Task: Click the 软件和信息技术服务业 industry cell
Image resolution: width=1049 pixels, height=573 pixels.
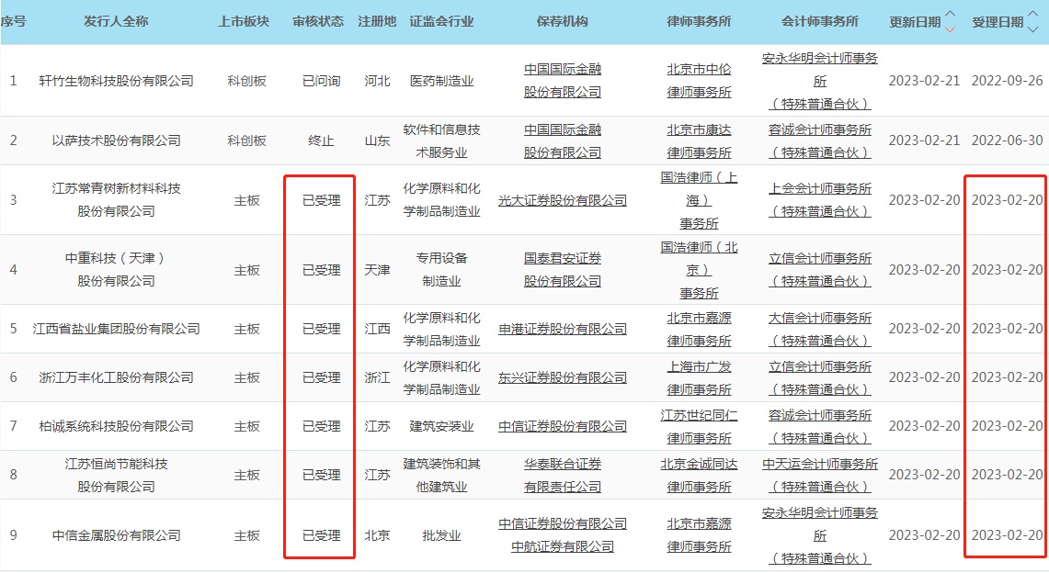Action: point(441,140)
